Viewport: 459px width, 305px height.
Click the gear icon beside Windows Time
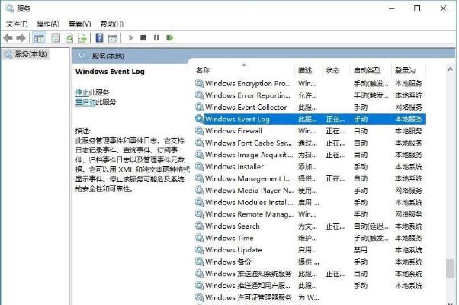(x=199, y=238)
